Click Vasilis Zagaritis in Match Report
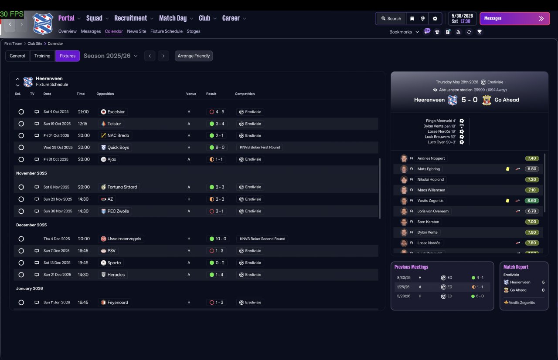558x360 pixels. [521, 302]
